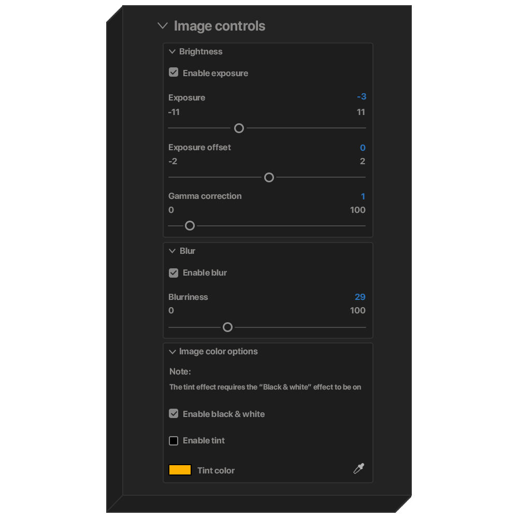
Task: Click the Gamma correction slider handle
Action: click(x=190, y=226)
